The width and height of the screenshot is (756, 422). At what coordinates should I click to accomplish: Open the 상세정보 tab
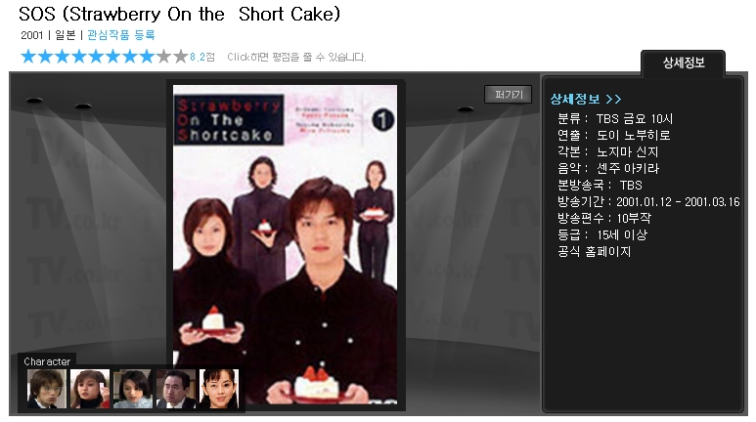[x=684, y=63]
